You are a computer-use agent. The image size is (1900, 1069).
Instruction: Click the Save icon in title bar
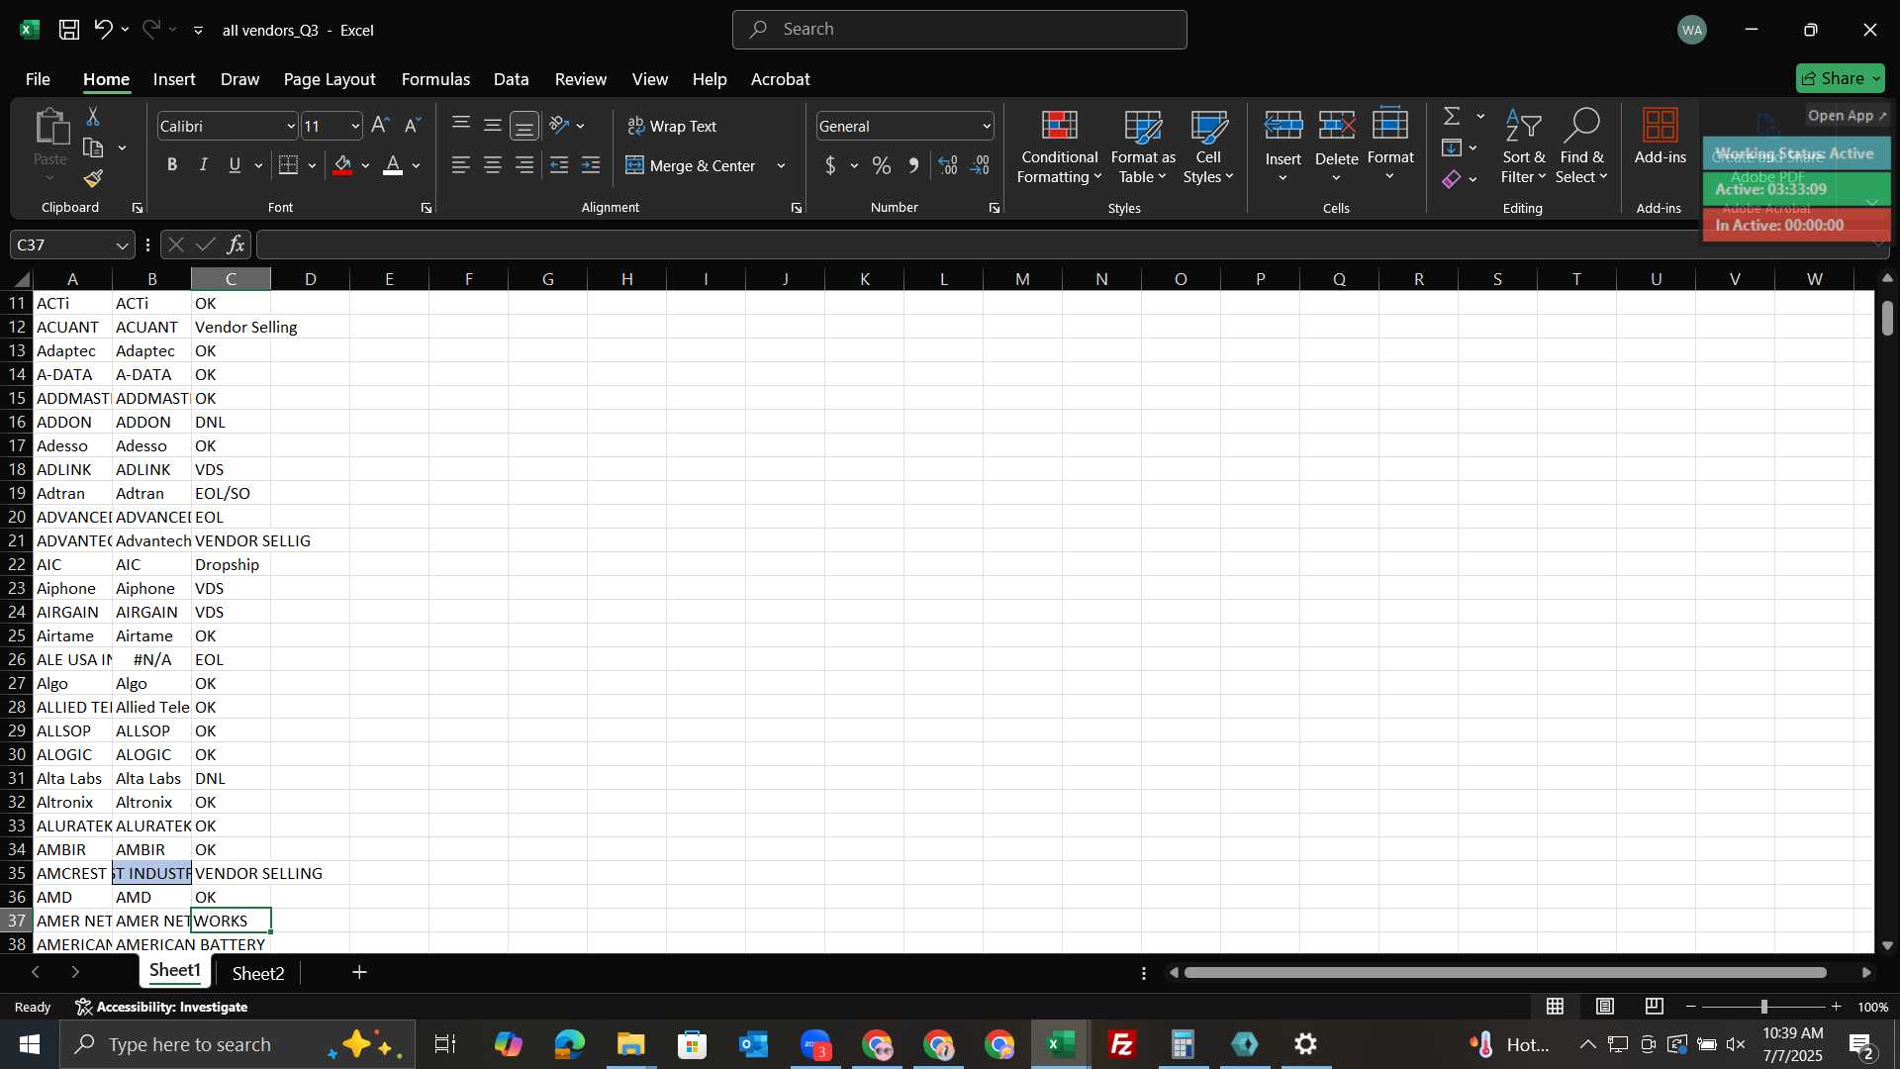(x=69, y=30)
